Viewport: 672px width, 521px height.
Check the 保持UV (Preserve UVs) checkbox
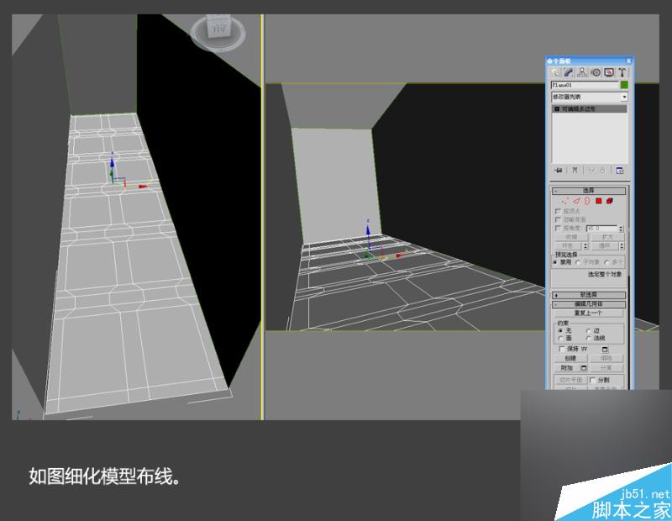point(562,349)
